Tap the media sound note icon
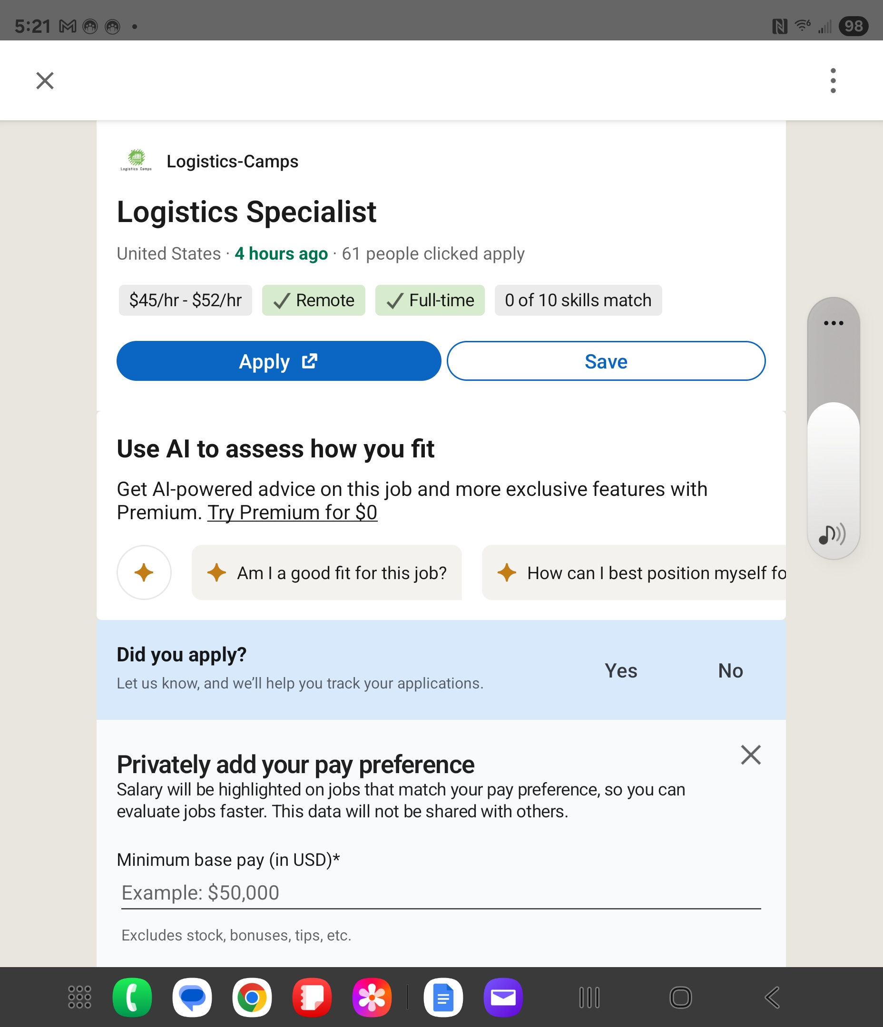The width and height of the screenshot is (883, 1027). tap(833, 534)
